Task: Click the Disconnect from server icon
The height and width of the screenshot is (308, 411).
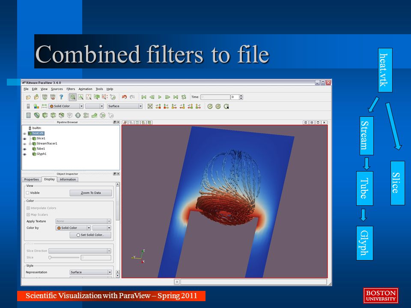Action: pyautogui.click(x=53, y=97)
